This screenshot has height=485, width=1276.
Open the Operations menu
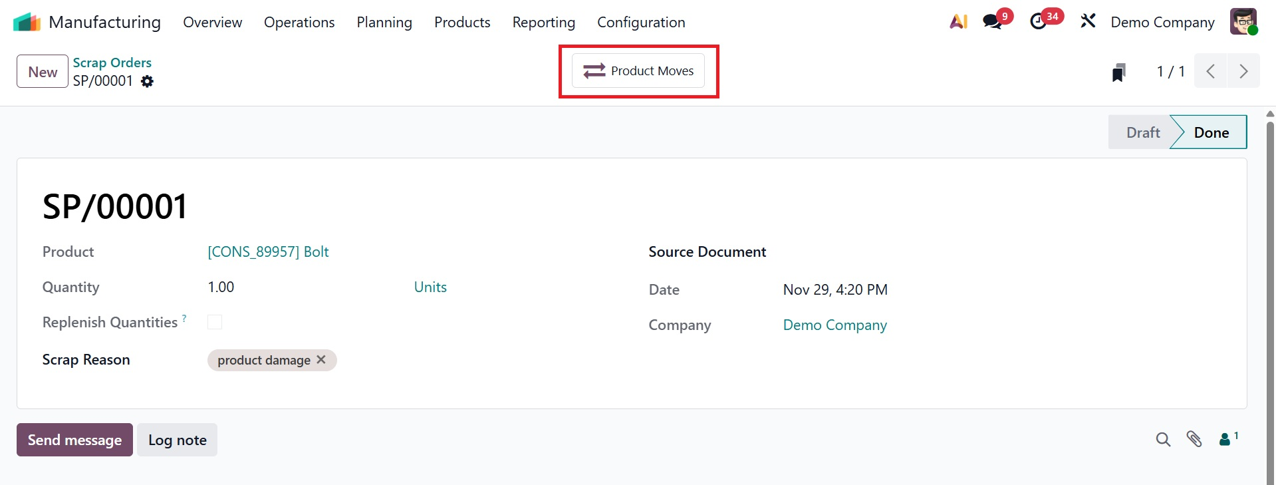click(x=299, y=23)
